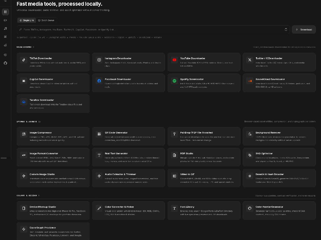This screenshot has height=240, width=321.
Task: Open the TeraBox Downloader cloud icon
Action: coord(24,102)
